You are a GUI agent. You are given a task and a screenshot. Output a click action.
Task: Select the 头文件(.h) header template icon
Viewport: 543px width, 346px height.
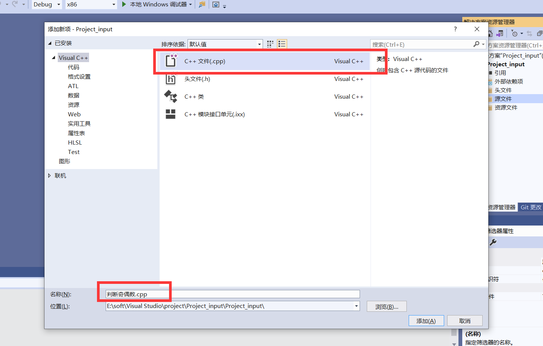(x=171, y=79)
